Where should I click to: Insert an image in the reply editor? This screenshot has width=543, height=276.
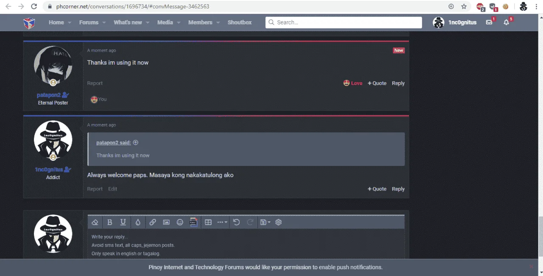166,222
